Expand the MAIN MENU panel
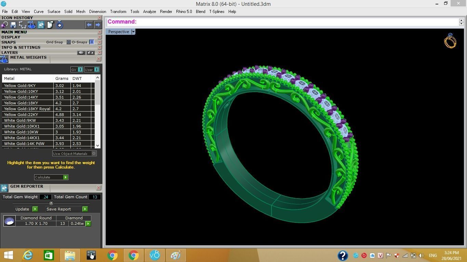This screenshot has height=262, width=467. 14,32
